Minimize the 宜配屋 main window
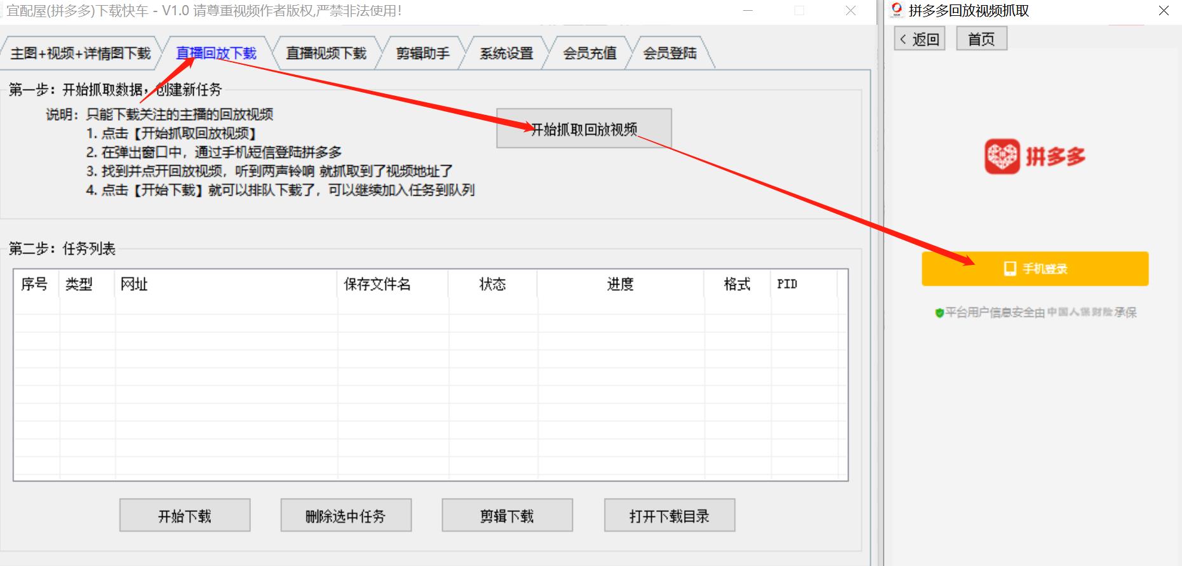Screen dimensions: 1182x566 pyautogui.click(x=748, y=11)
